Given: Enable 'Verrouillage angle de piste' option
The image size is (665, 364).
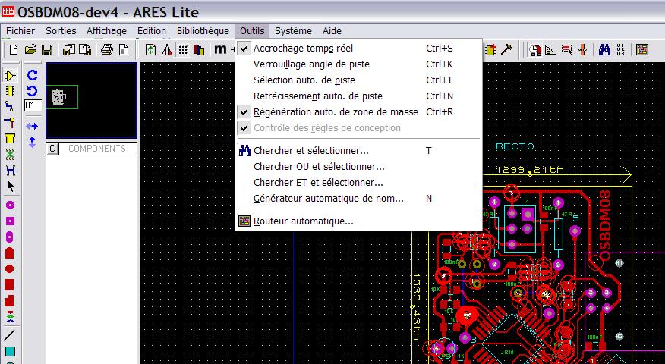Looking at the screenshot, I should (x=311, y=64).
